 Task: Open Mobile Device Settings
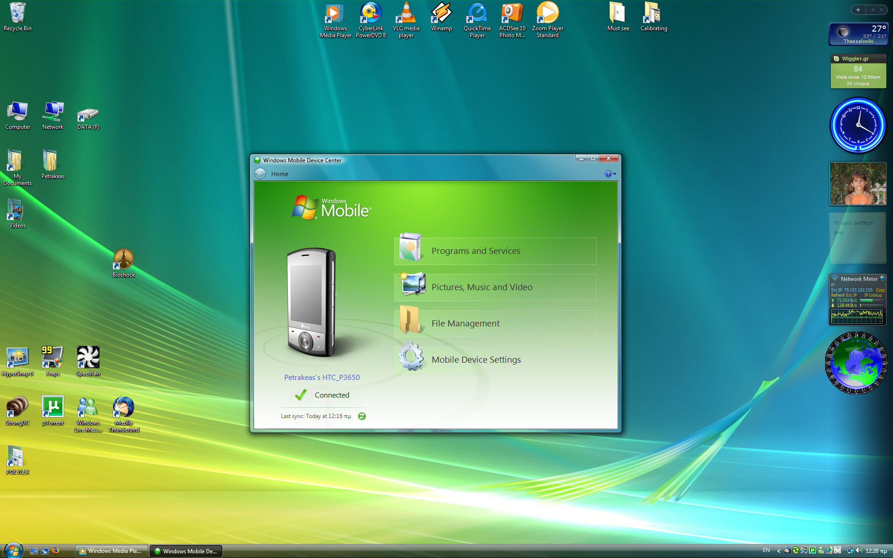495,360
